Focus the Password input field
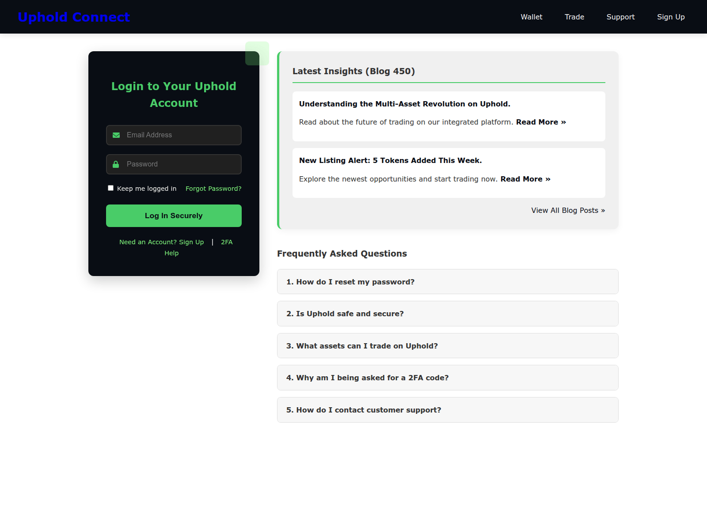The image size is (707, 530). pyautogui.click(x=174, y=164)
